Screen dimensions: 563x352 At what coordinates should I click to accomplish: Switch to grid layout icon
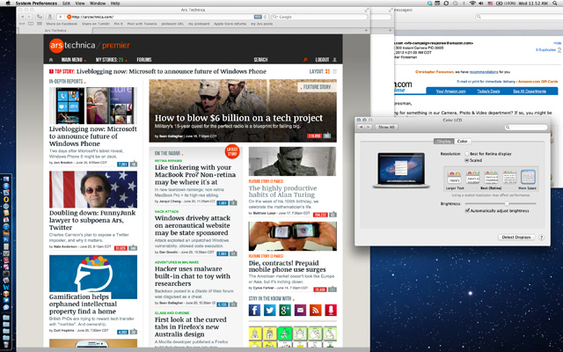tap(327, 71)
